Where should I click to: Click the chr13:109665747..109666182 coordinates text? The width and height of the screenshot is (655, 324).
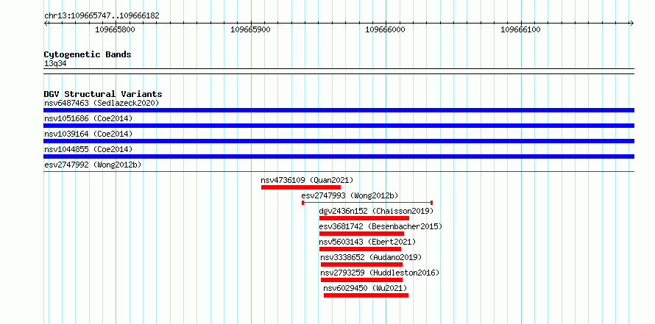pyautogui.click(x=102, y=16)
